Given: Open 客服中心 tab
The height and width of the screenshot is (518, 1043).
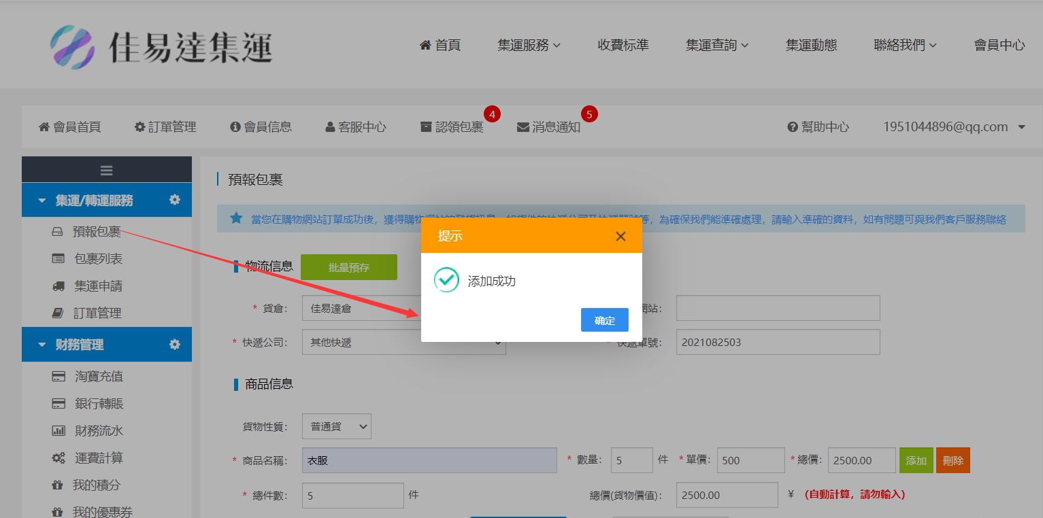Looking at the screenshot, I should pos(356,127).
